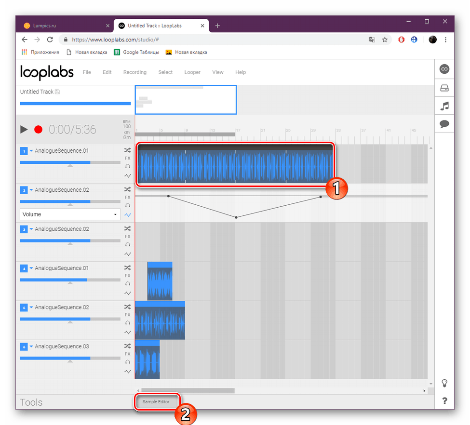Expand AnalogueSequence.03 track name dropdown
Screen dimensions: 470x425
click(x=32, y=346)
